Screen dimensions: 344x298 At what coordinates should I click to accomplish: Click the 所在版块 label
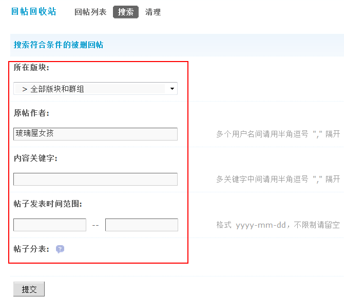tap(31, 68)
